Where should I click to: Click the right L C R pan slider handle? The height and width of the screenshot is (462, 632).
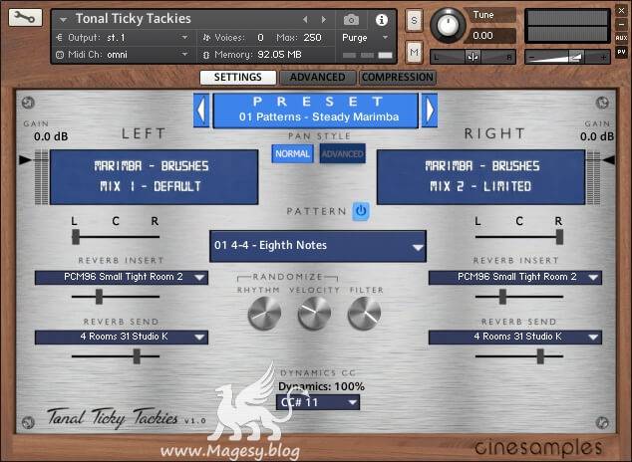click(559, 237)
